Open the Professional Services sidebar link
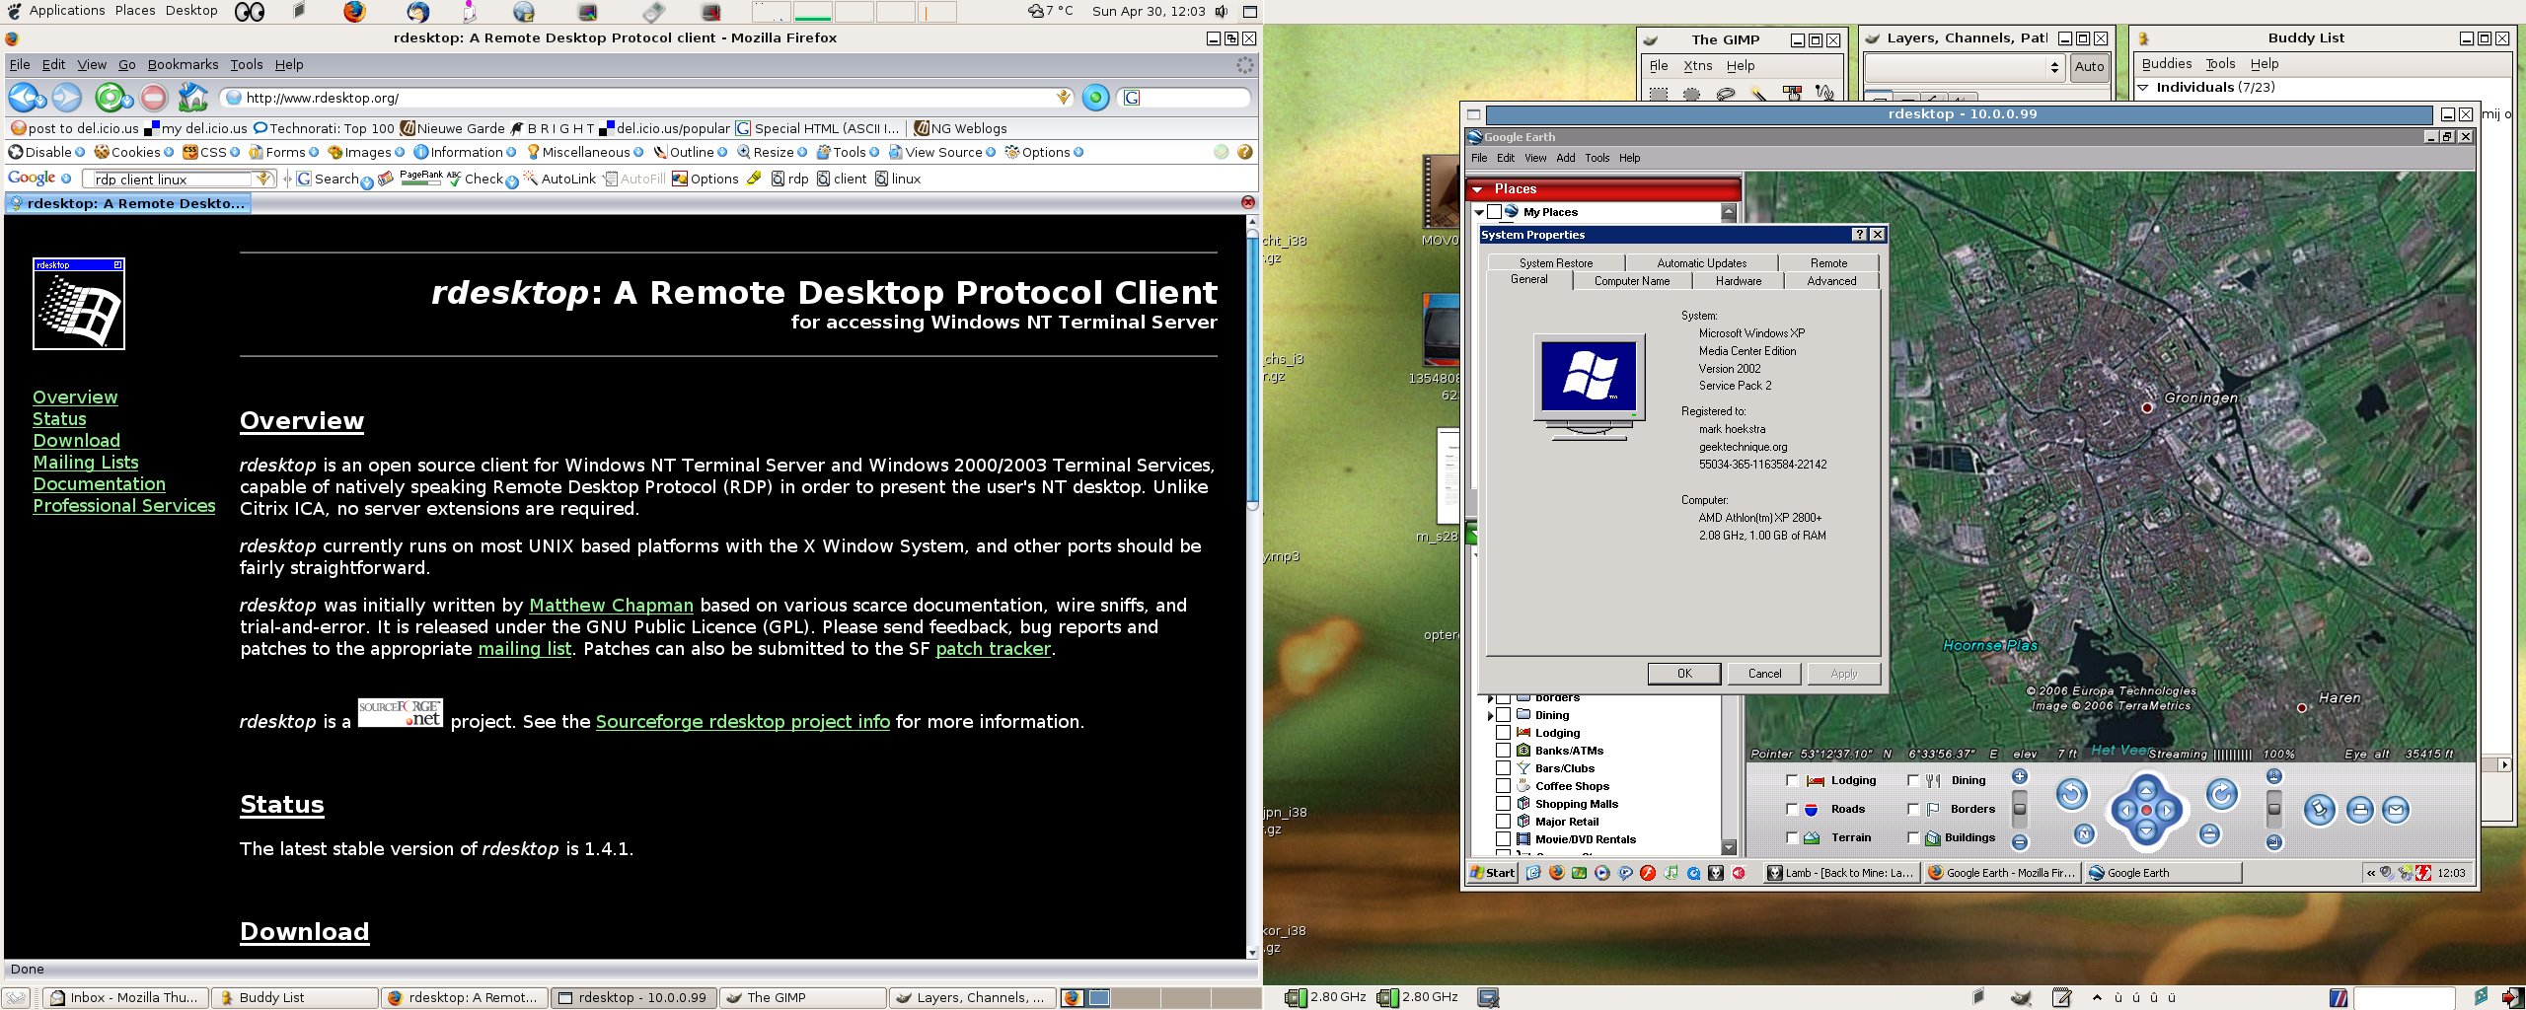 (x=124, y=506)
